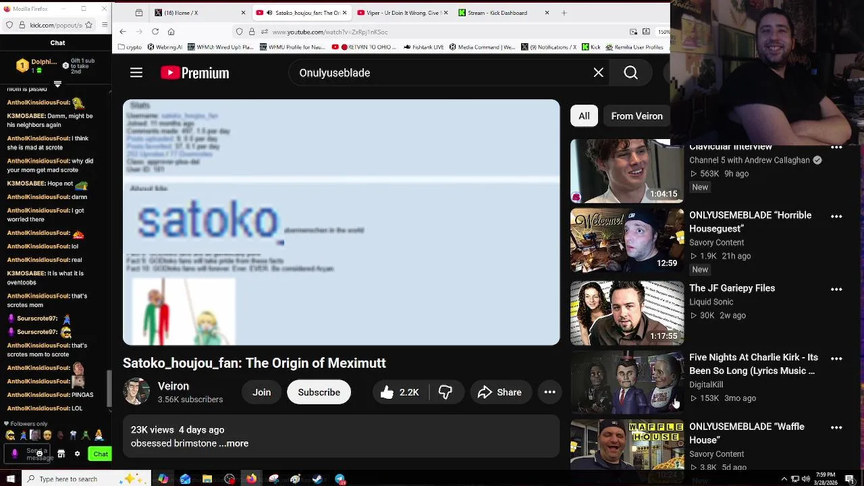Reload the YouTube page
Screen dimensions: 864x486
(x=155, y=32)
